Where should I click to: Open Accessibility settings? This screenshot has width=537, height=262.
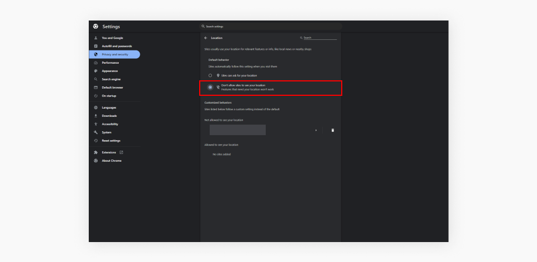click(x=115, y=124)
